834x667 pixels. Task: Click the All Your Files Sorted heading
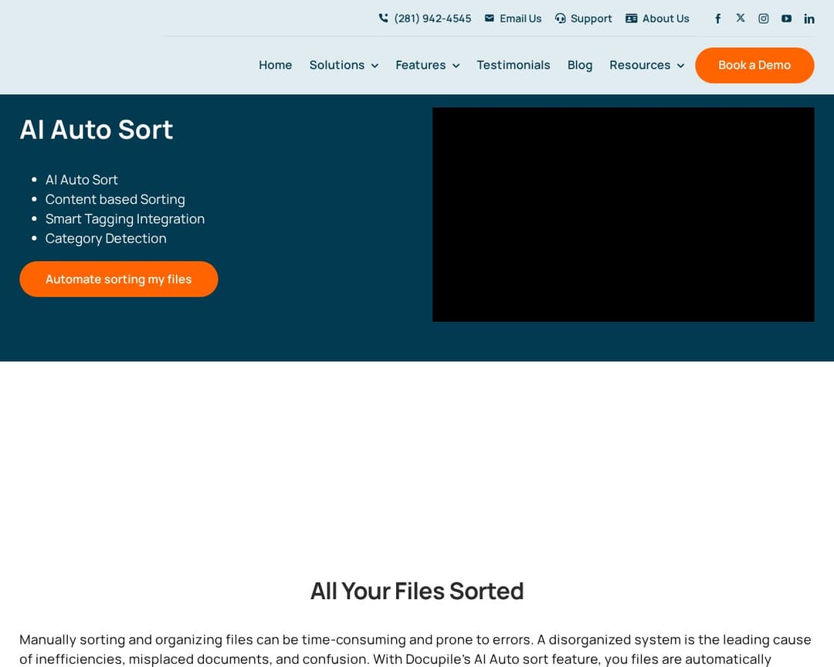(417, 591)
